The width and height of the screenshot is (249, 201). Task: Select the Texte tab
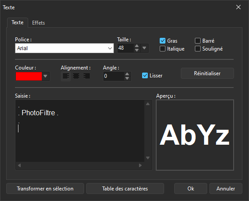click(18, 22)
